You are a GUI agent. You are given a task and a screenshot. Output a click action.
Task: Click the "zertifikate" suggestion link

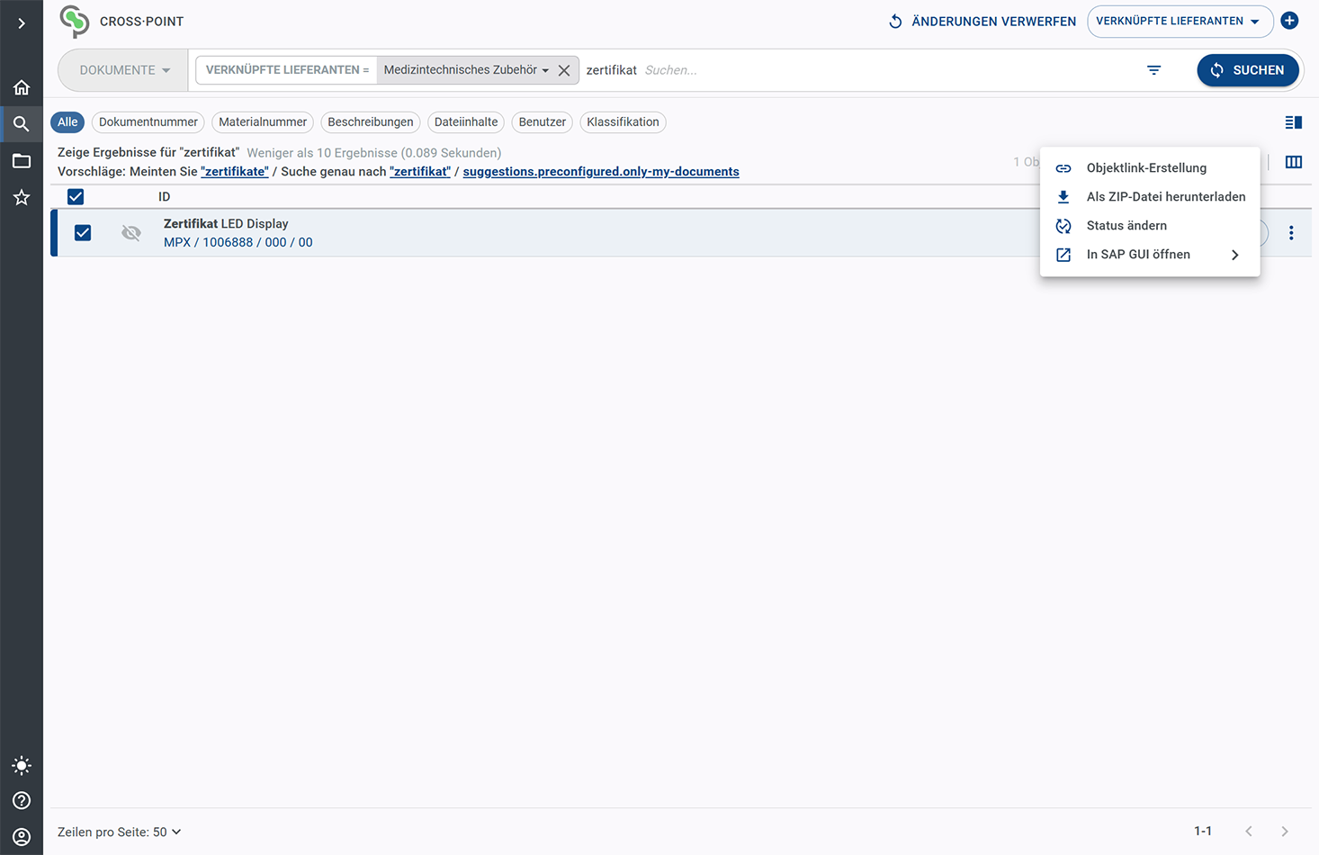234,172
